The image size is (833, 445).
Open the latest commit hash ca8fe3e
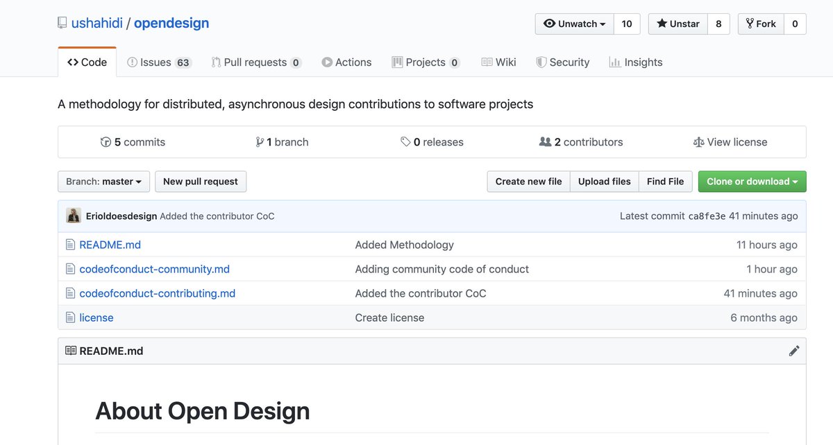point(707,216)
